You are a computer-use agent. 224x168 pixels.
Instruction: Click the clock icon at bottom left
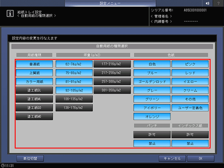click(x=3, y=165)
